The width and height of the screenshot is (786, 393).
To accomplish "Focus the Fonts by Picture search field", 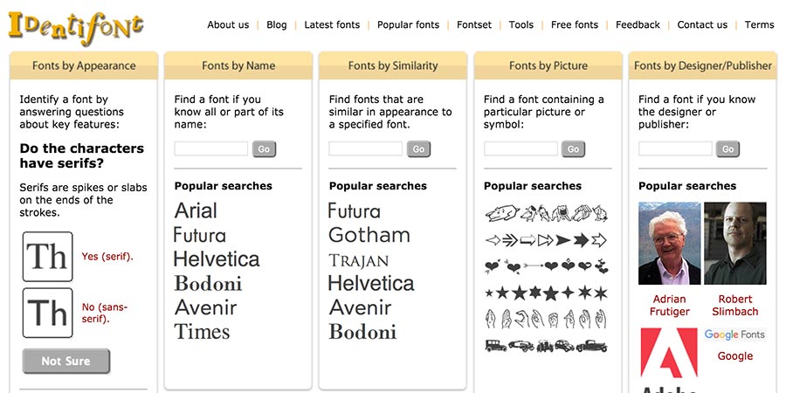I will 521,148.
